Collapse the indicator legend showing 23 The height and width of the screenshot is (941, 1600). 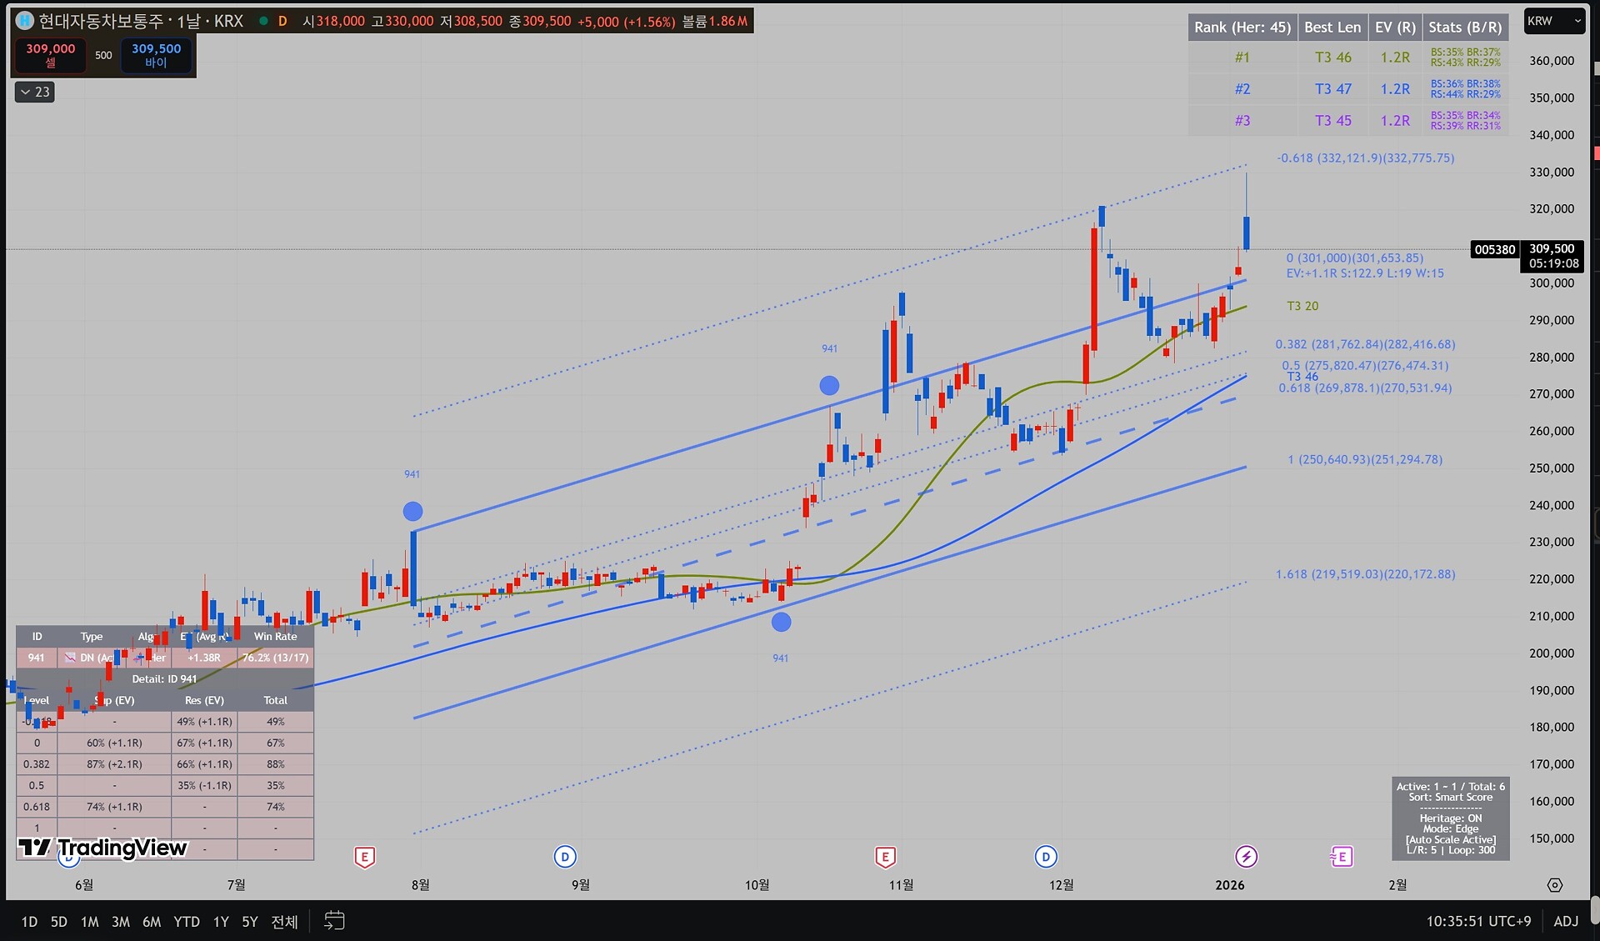tap(35, 92)
